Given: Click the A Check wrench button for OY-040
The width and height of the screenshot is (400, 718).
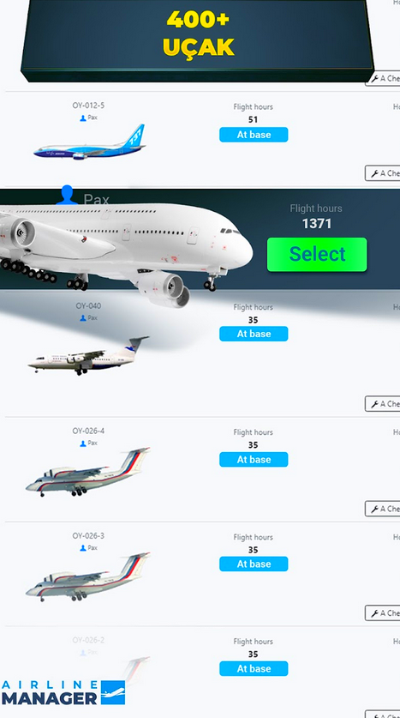Looking at the screenshot, I should tap(383, 403).
